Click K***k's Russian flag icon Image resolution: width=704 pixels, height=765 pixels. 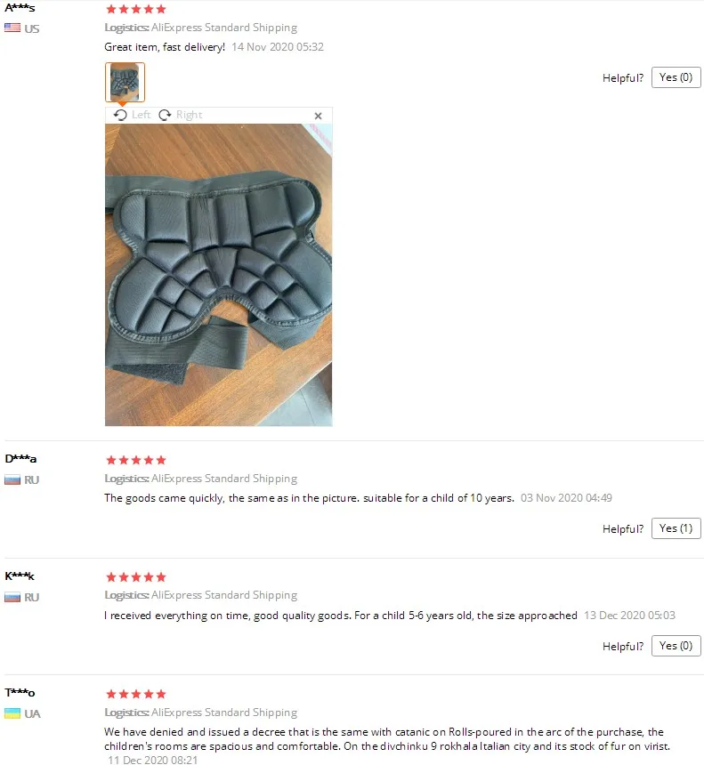click(x=12, y=597)
